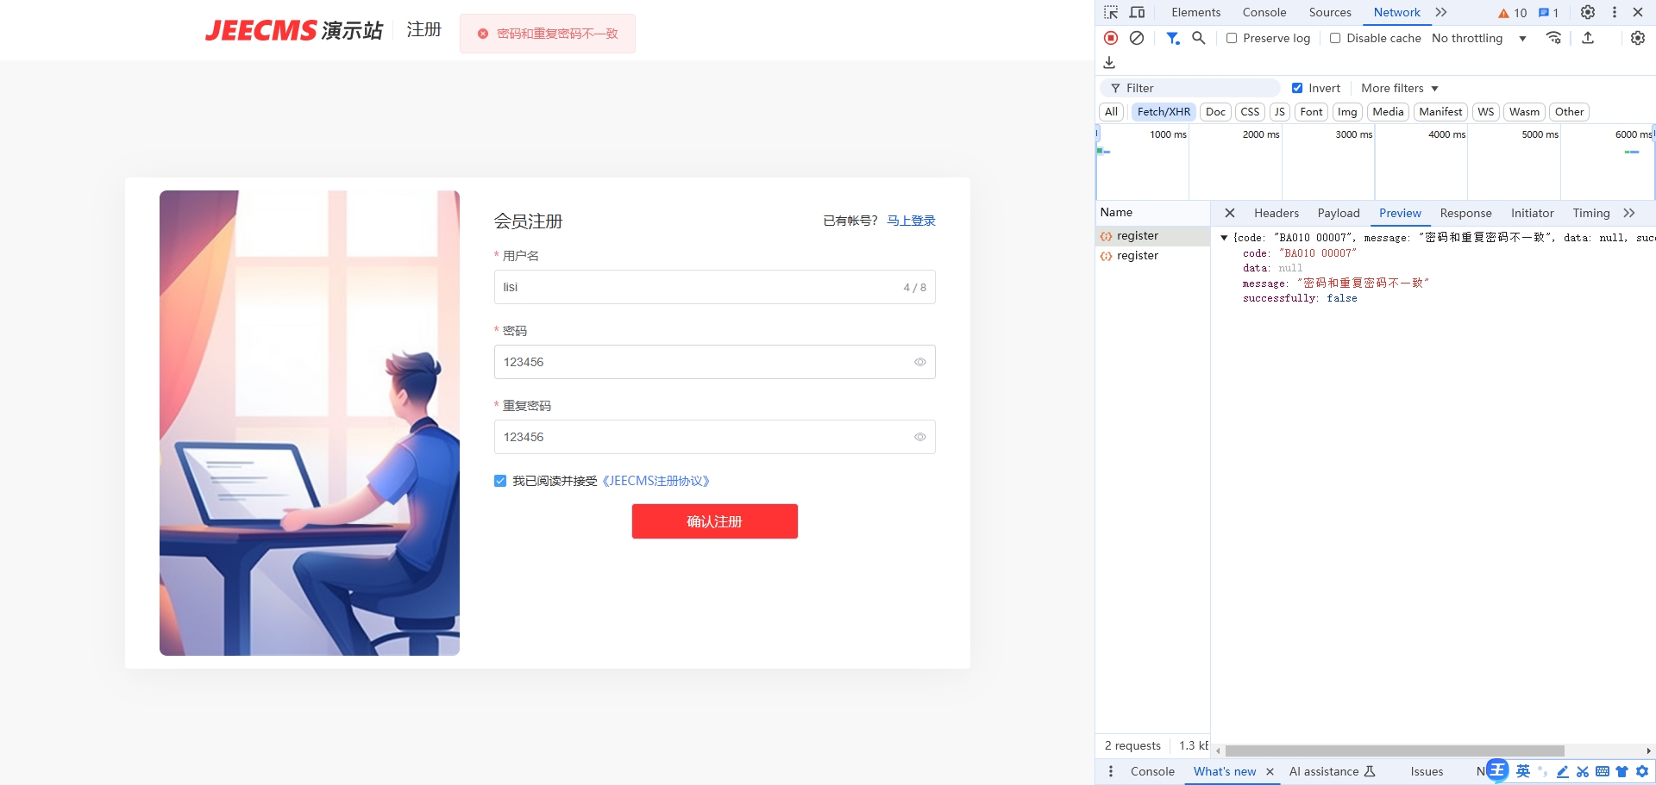Viewport: 1656px width, 785px height.
Task: Collapse the response JSON object
Action: point(1224,238)
